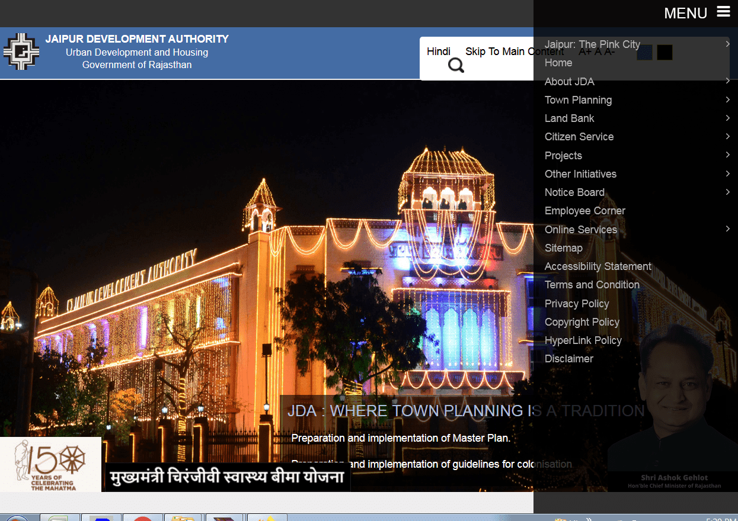Click the chevron beside Notice Board
Viewport: 738px width, 521px height.
728,192
